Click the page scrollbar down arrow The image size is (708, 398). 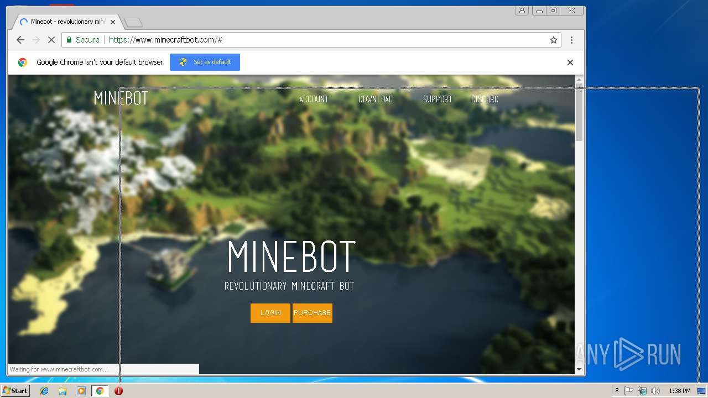580,369
